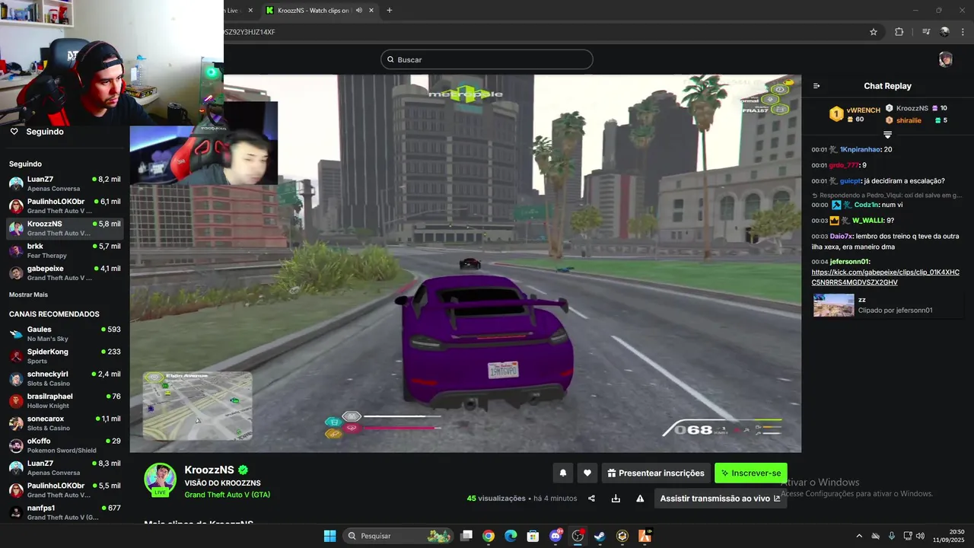This screenshot has height=548, width=974.
Task: Click the KroozzNS channel name below the video
Action: point(209,470)
